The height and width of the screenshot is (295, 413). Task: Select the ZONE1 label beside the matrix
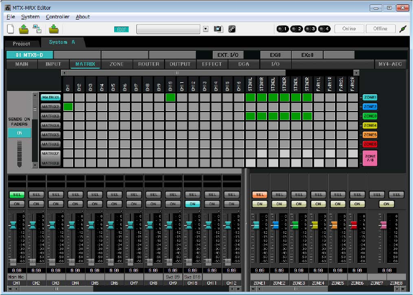click(x=370, y=97)
